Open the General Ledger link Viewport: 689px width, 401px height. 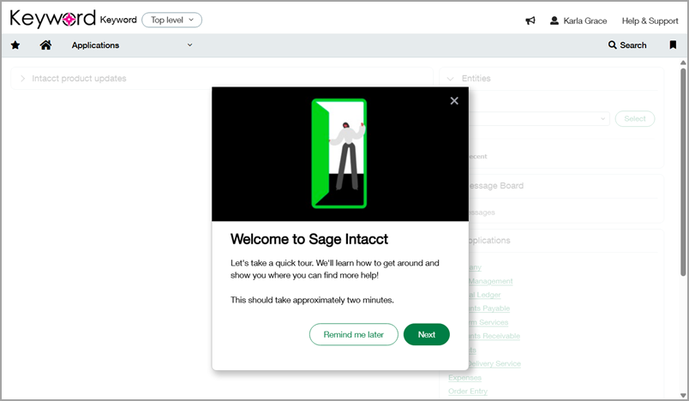point(485,295)
